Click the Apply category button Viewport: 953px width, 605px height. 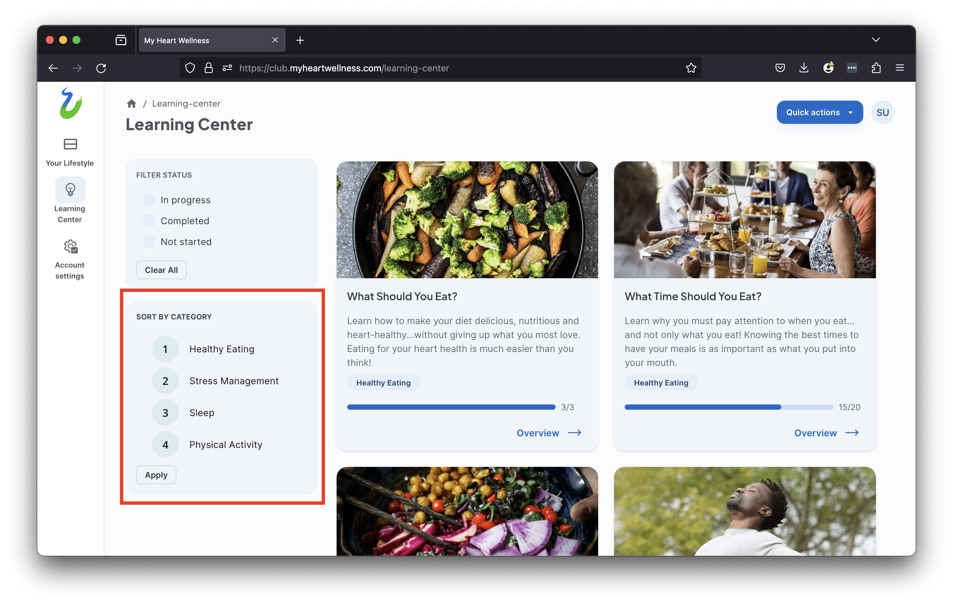[x=156, y=475]
